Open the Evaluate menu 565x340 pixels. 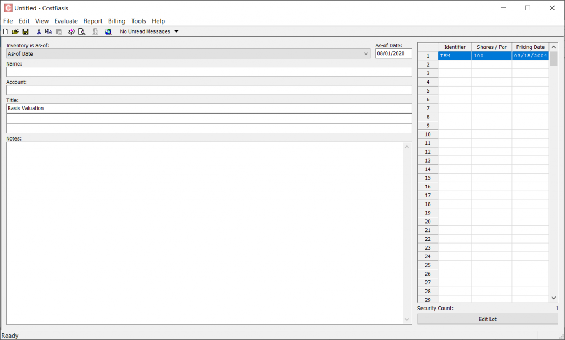pos(66,21)
